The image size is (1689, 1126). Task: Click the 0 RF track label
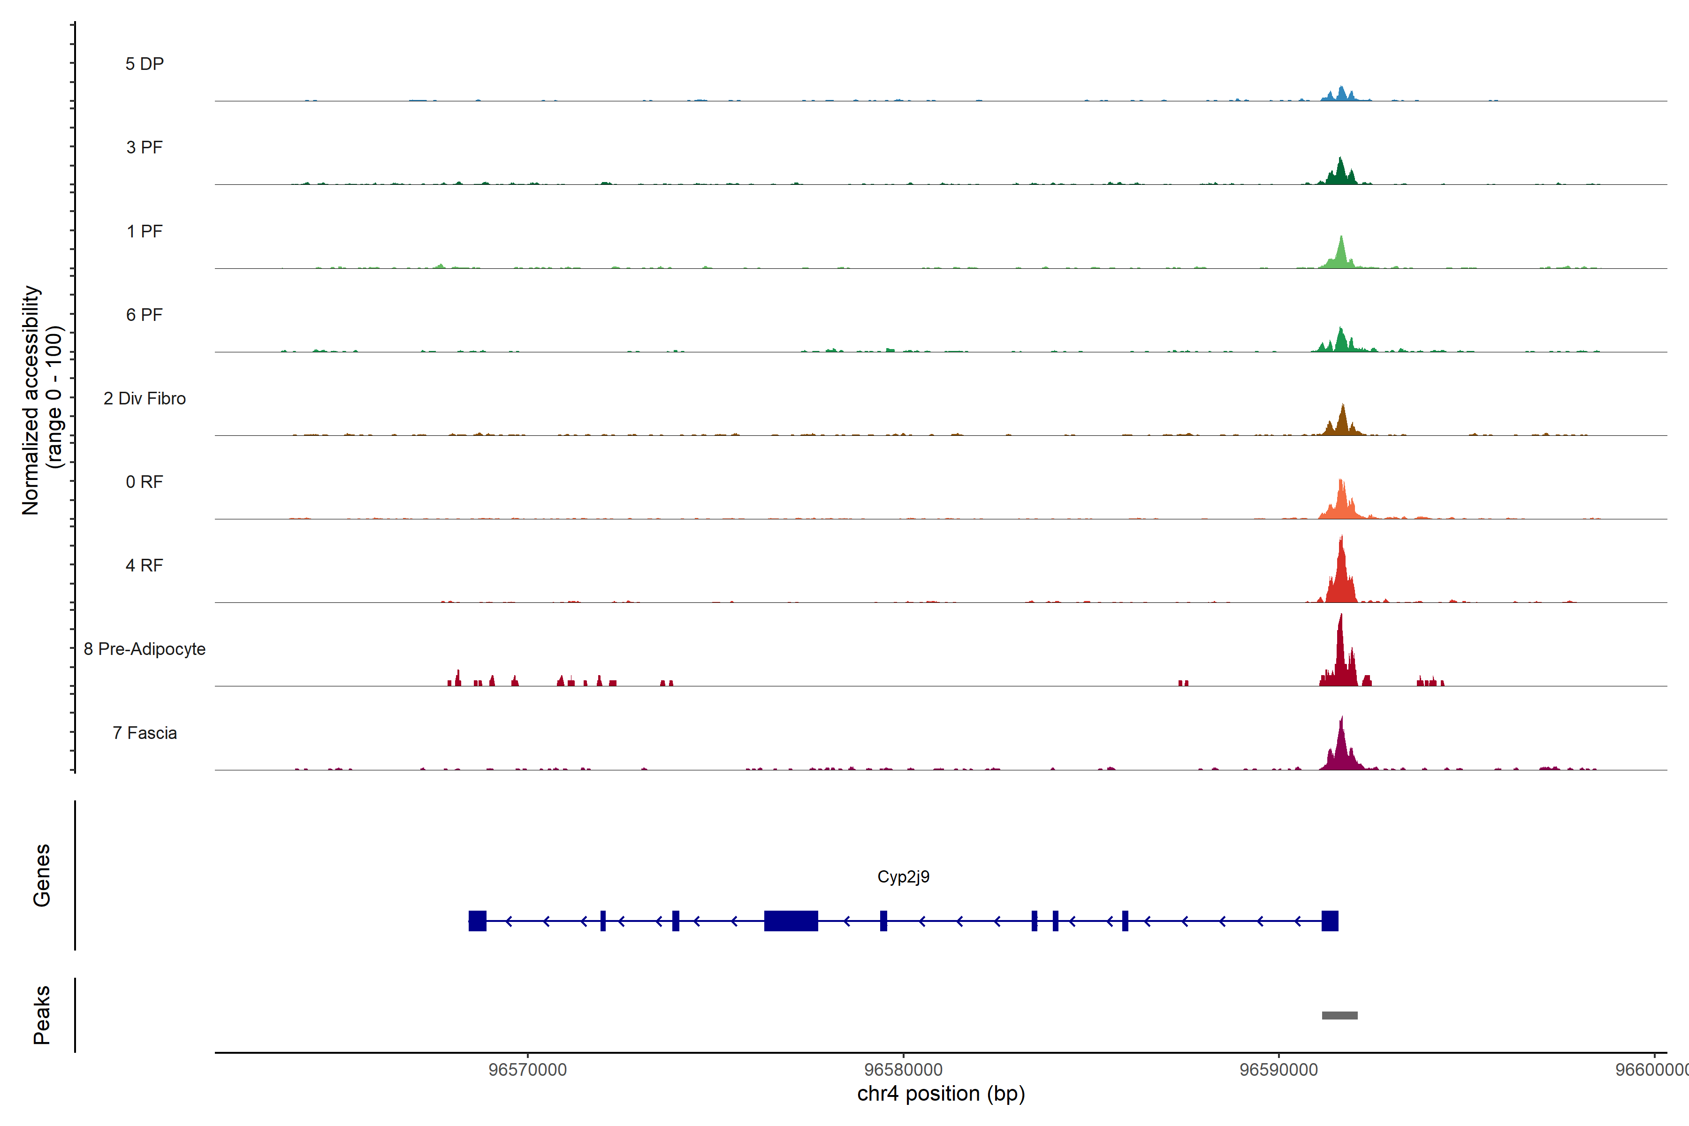(145, 482)
